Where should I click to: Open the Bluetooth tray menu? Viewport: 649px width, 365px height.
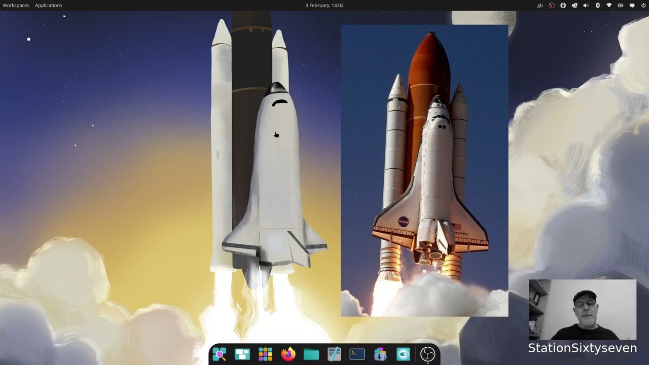click(x=597, y=5)
